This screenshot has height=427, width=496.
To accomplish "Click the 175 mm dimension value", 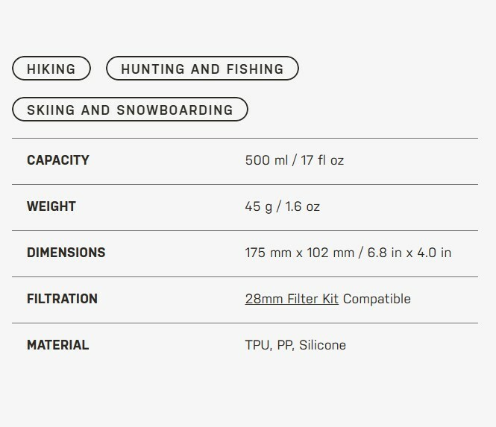I will coord(269,253).
